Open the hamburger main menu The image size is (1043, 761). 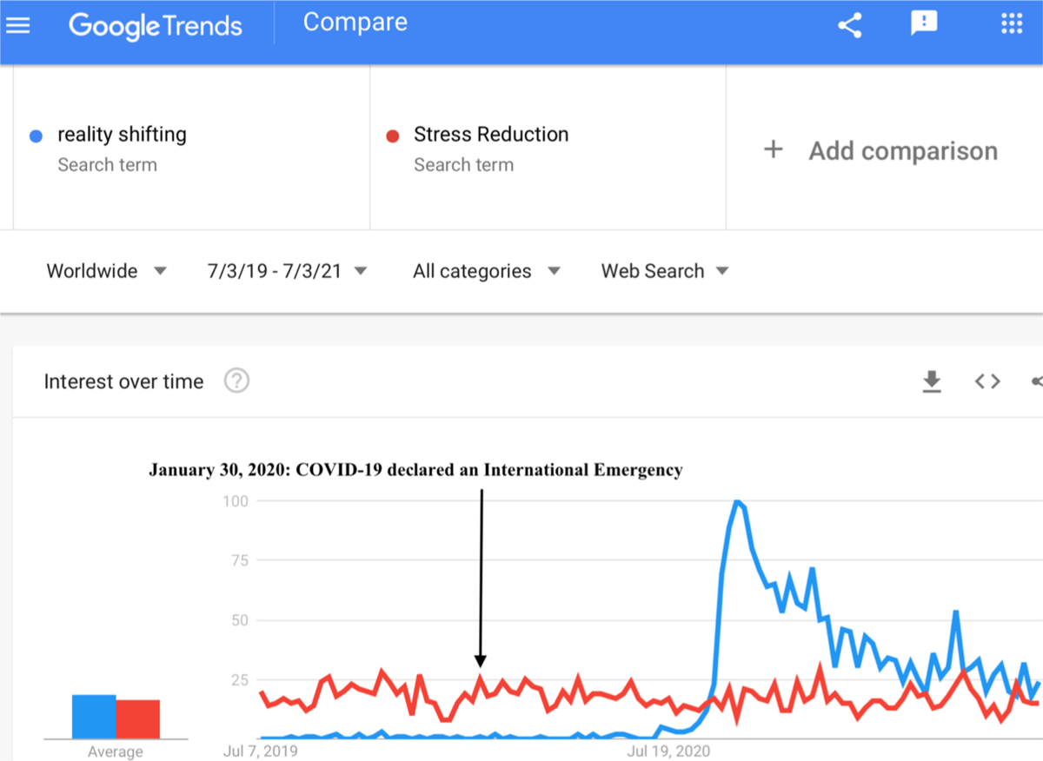point(18,25)
